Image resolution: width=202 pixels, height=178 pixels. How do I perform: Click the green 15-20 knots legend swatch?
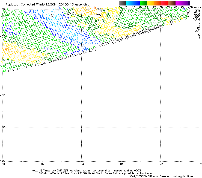tap(144, 3)
